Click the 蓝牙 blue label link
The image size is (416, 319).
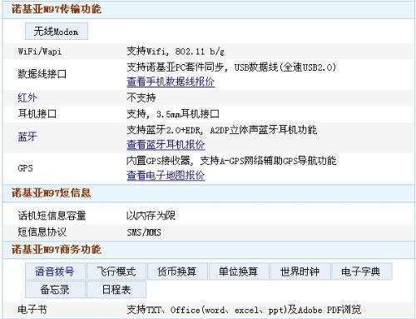27,137
